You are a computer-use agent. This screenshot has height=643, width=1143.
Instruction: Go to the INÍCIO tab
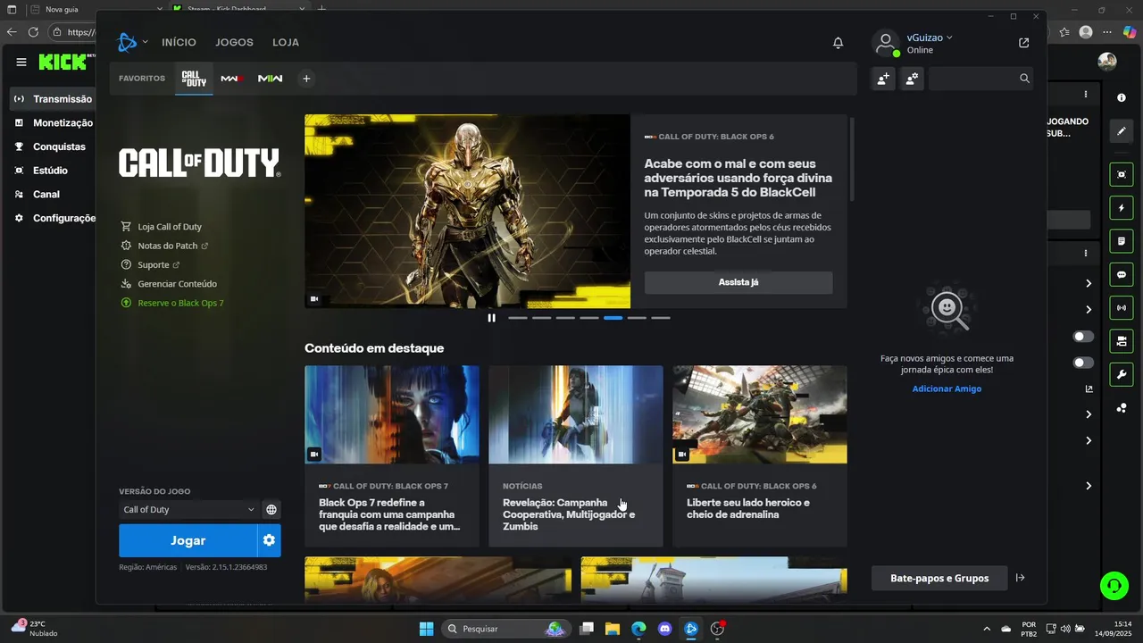point(179,42)
